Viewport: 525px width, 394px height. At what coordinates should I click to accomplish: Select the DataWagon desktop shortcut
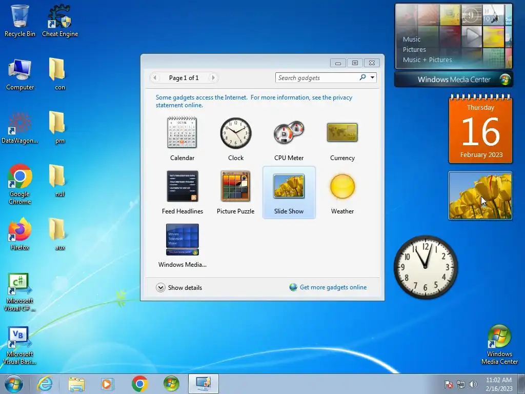coord(20,128)
